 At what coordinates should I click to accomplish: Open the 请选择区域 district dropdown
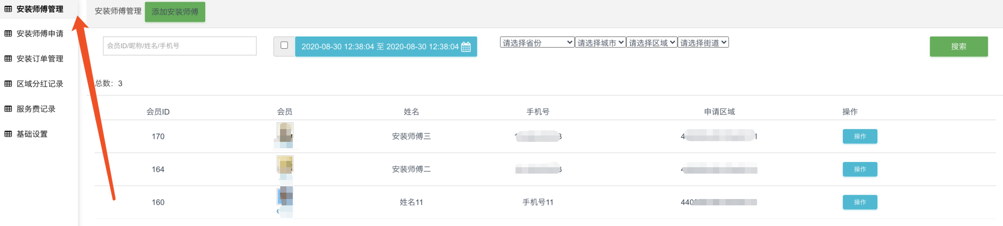coord(652,42)
